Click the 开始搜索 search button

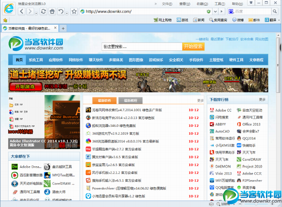pyautogui.click(x=193, y=47)
